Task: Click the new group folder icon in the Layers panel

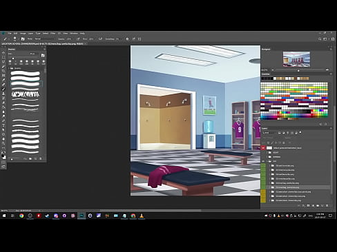Action: tap(318, 206)
